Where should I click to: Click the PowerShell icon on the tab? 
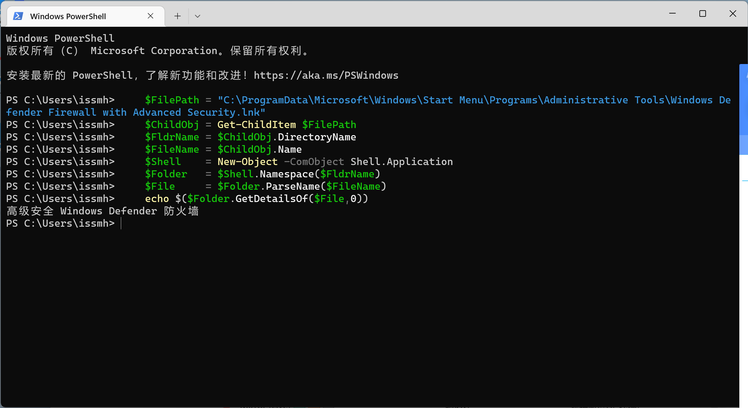[18, 16]
